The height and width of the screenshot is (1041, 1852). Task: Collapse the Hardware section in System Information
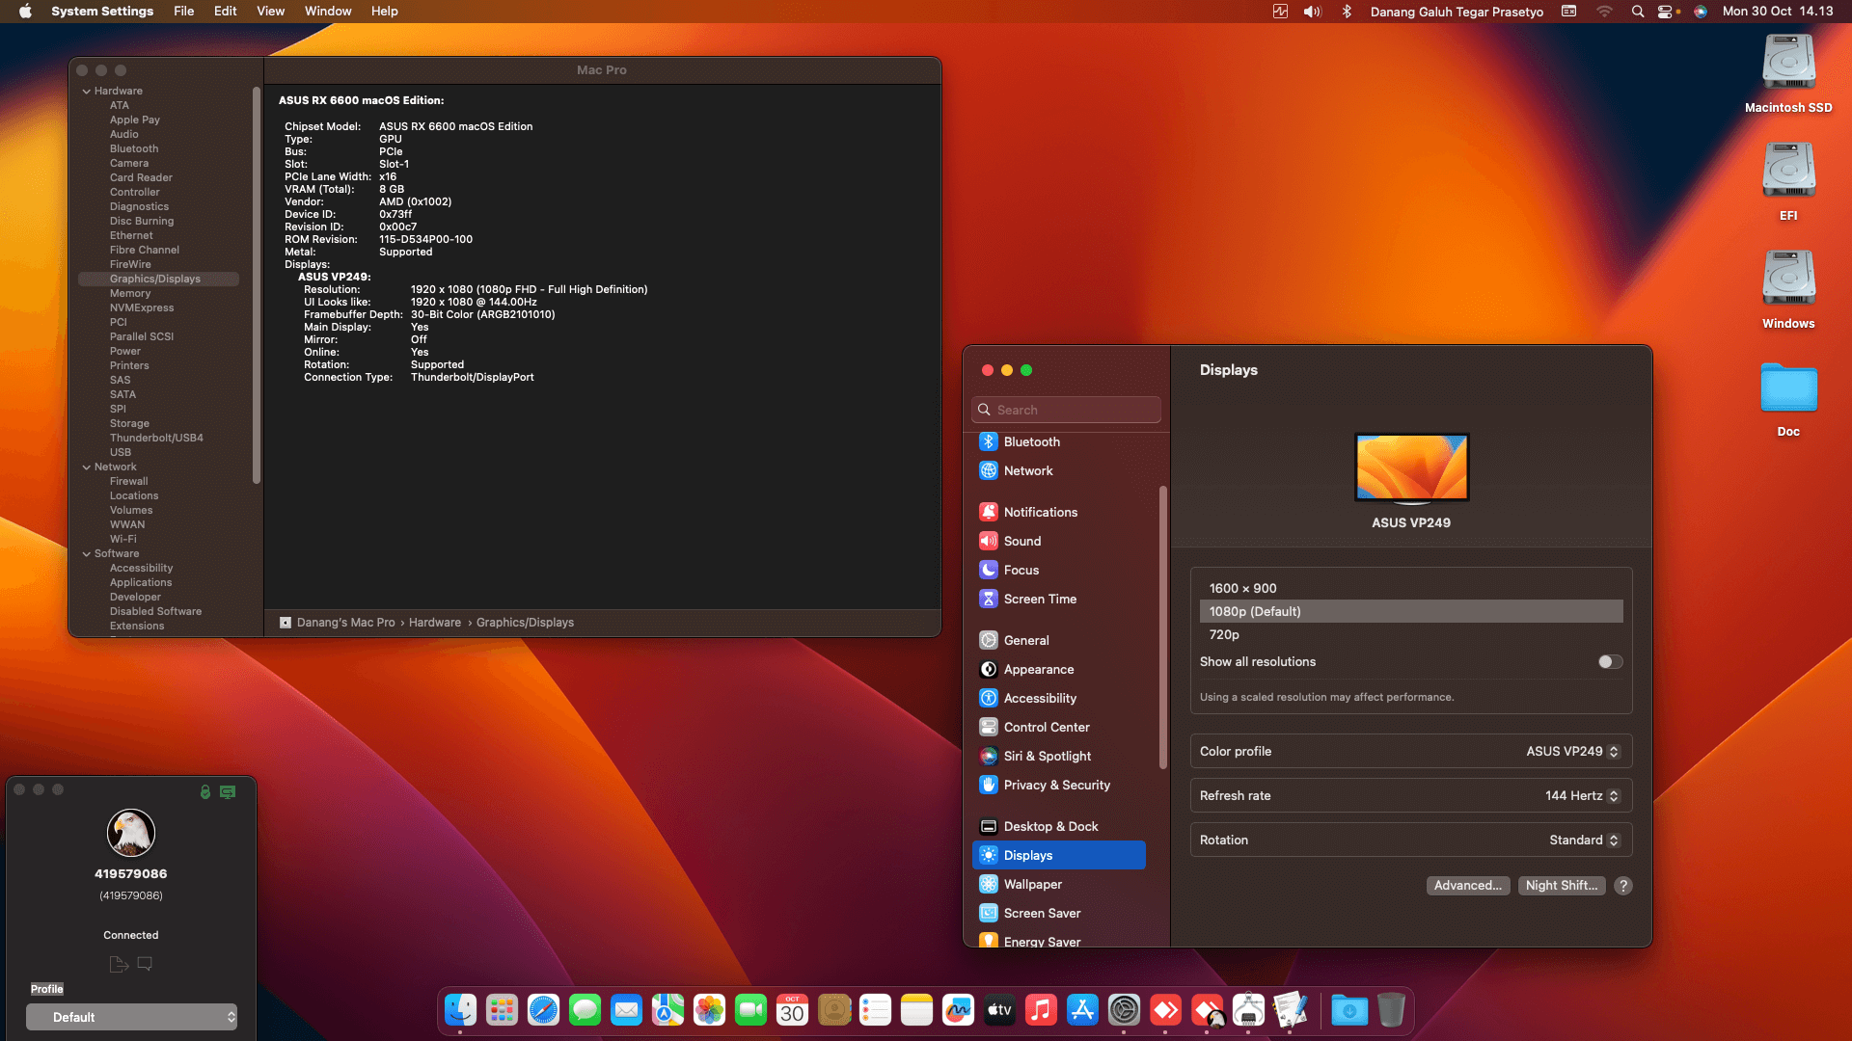coord(87,91)
